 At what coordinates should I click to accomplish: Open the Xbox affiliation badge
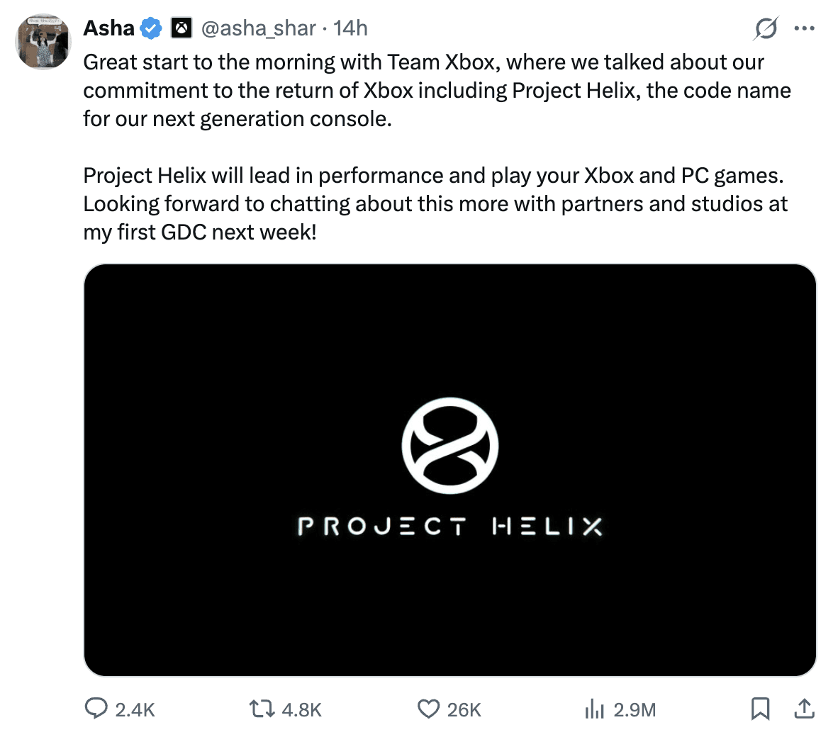[x=182, y=28]
